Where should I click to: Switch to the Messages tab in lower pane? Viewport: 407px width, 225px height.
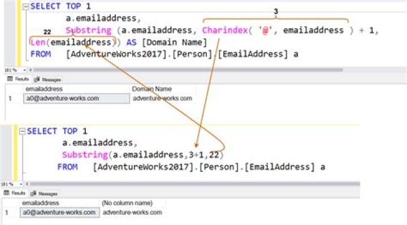click(x=44, y=193)
